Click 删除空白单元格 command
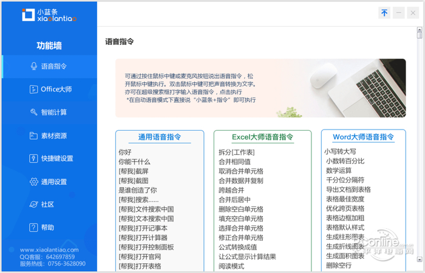425x273 pixels. tap(241, 209)
